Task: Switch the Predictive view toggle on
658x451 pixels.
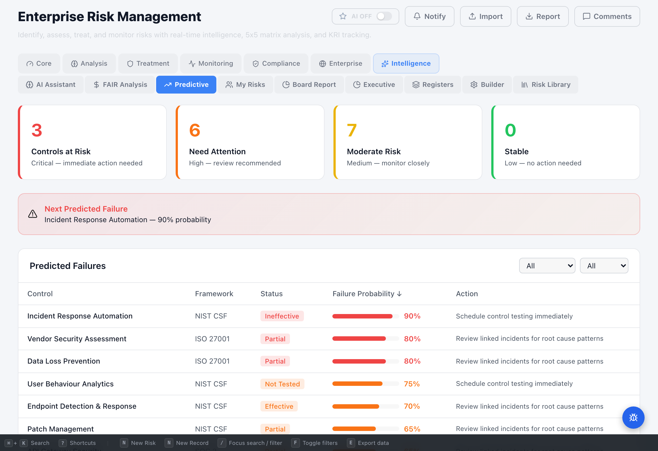Action: coord(186,85)
